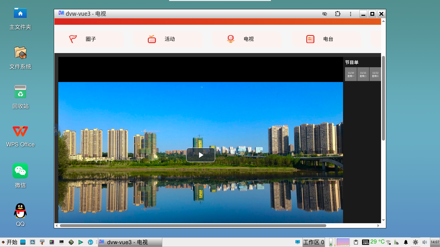Viewport: 440px width, 247px height.
Task: Open the 活动 cake icon
Action: (x=151, y=39)
